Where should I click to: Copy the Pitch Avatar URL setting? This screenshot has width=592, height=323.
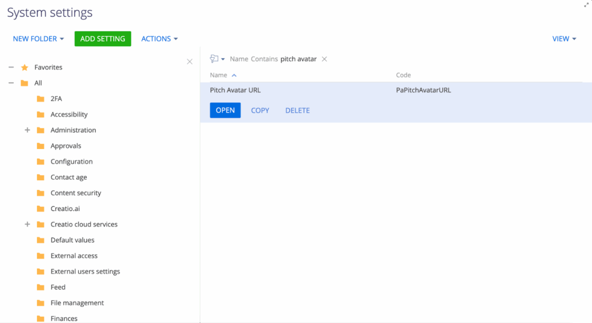click(x=260, y=110)
